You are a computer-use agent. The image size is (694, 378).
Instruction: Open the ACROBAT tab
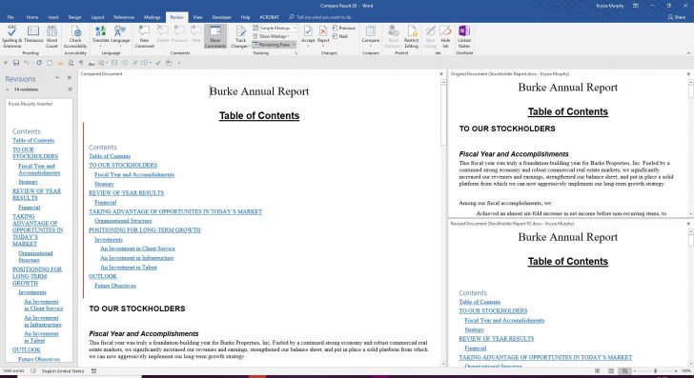pyautogui.click(x=269, y=17)
